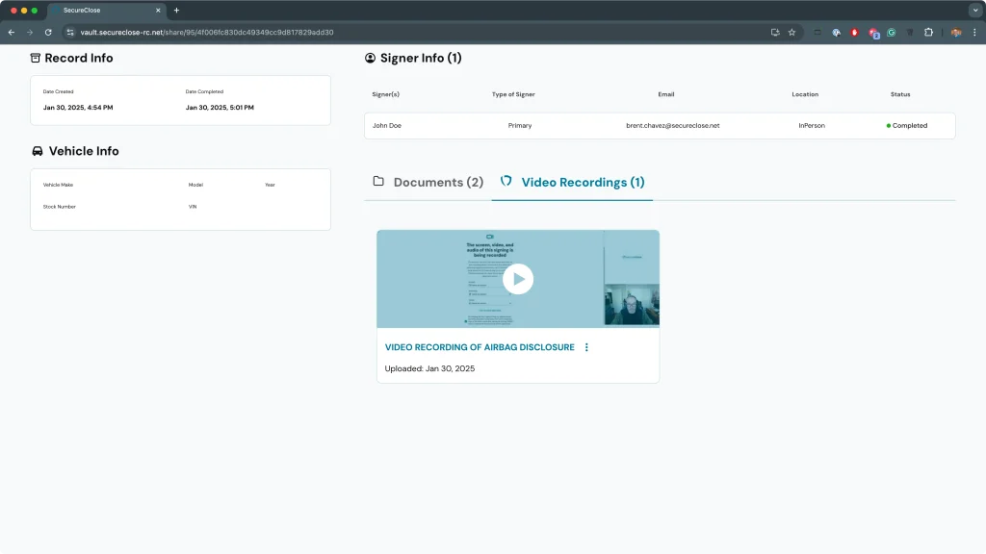Open the Grammarly extension icon
Screen dimensions: 986x554
[x=892, y=32]
